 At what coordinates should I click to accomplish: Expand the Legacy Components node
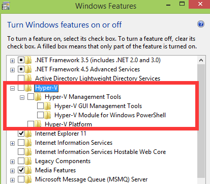point(12,162)
